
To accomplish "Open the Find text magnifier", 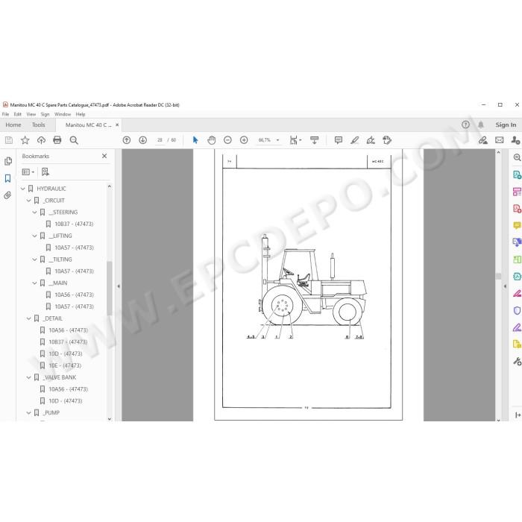I will (74, 140).
